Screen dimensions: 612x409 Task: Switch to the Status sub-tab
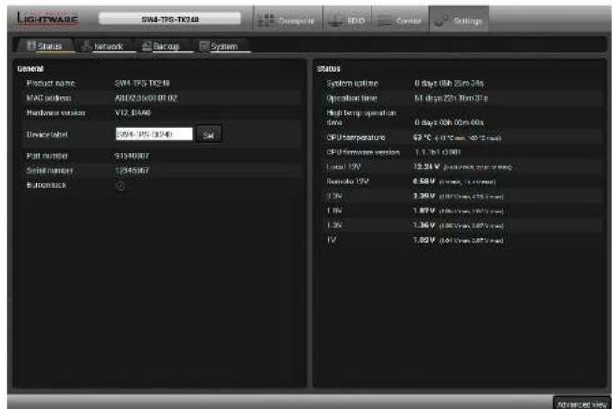coord(45,46)
